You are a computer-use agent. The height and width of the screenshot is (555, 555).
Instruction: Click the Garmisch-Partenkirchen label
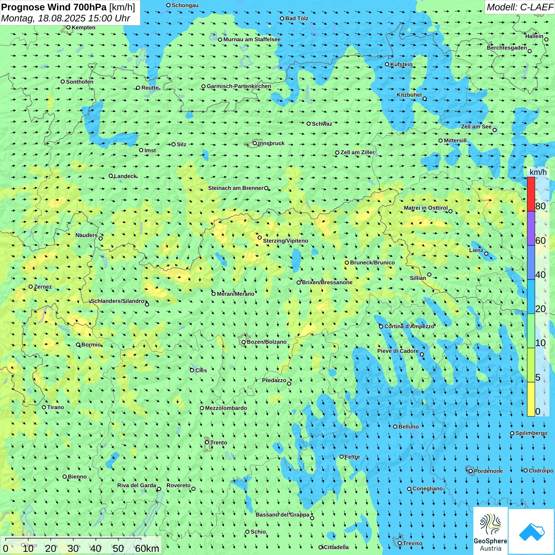(239, 86)
